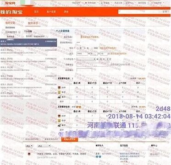The height and width of the screenshot is (165, 171).
Task: Click the 搜索 button
Action: click(x=165, y=12)
